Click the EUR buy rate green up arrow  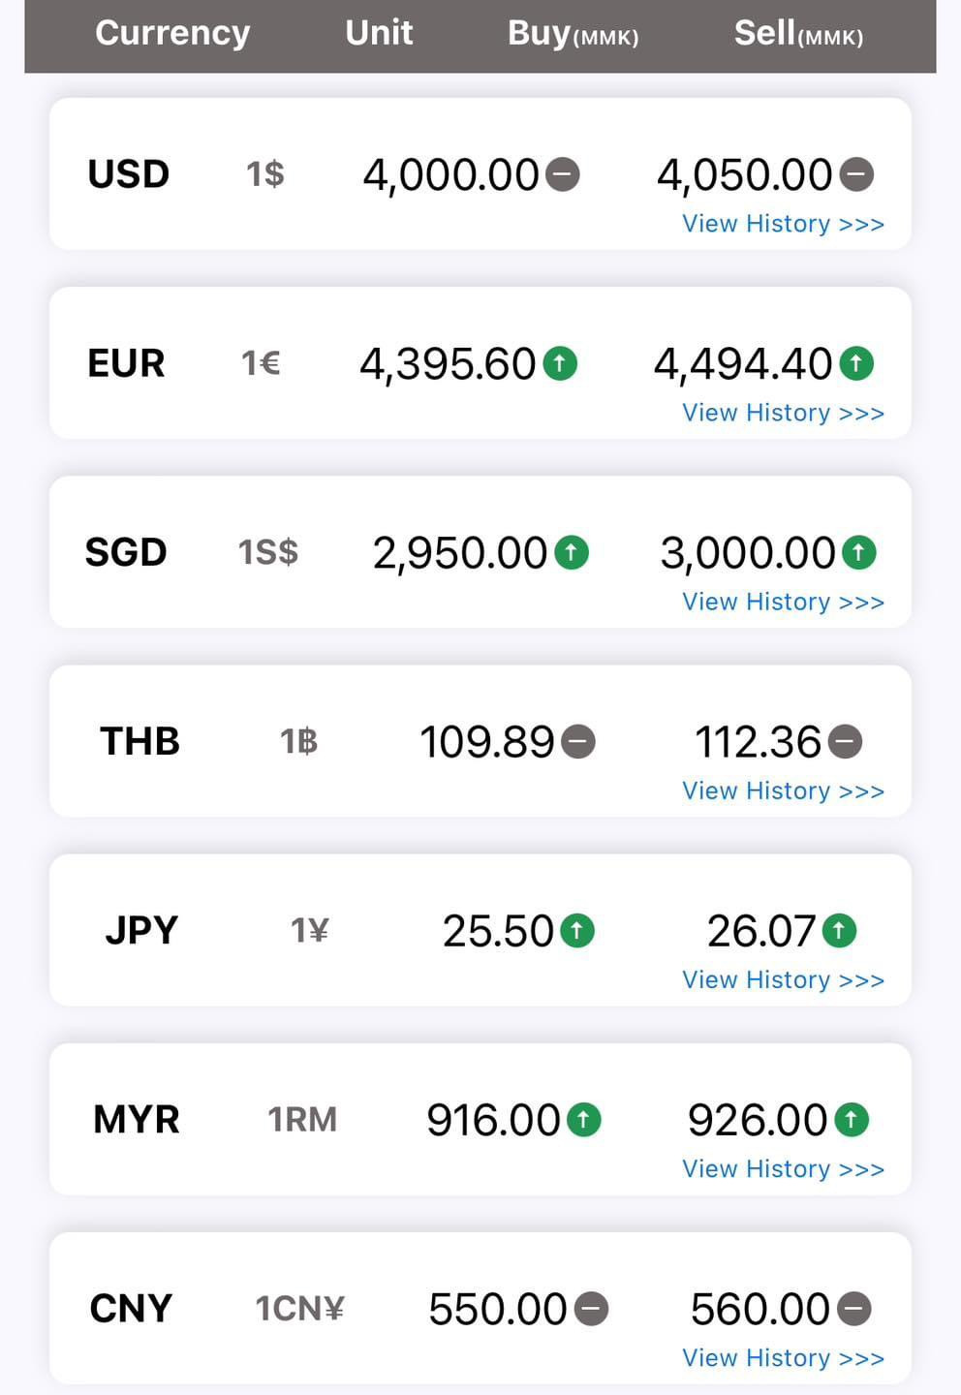click(x=560, y=363)
